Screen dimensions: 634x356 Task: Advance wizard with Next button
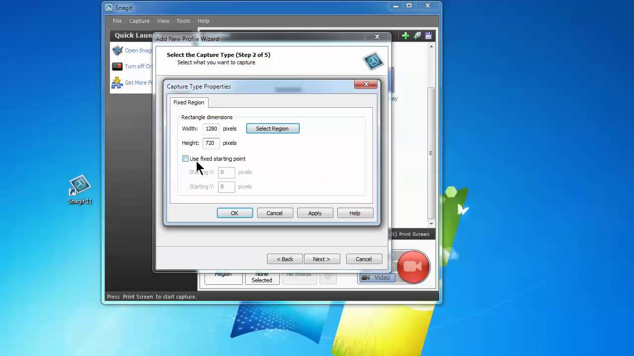pos(322,259)
